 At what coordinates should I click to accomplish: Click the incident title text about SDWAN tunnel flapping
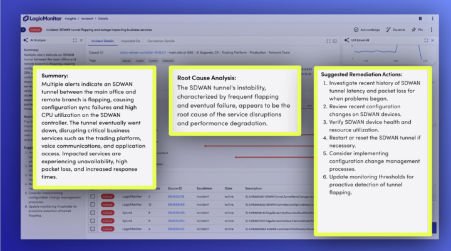click(99, 29)
